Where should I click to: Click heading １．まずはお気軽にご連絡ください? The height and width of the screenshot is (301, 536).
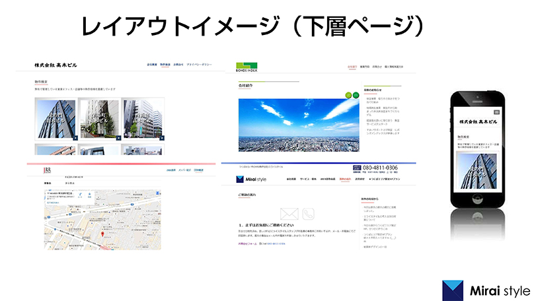(x=266, y=225)
